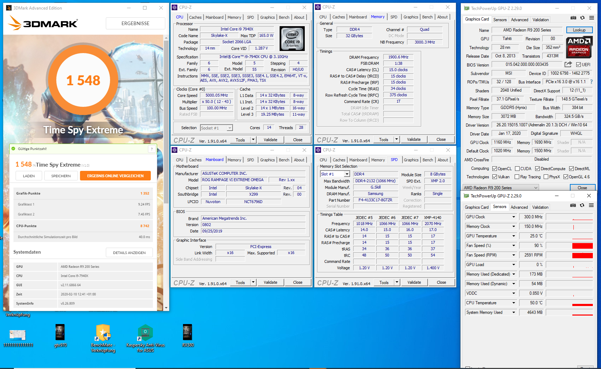Expand Tools dropdown arrow in CPU-Z CPU window
The width and height of the screenshot is (601, 369).
pos(253,140)
